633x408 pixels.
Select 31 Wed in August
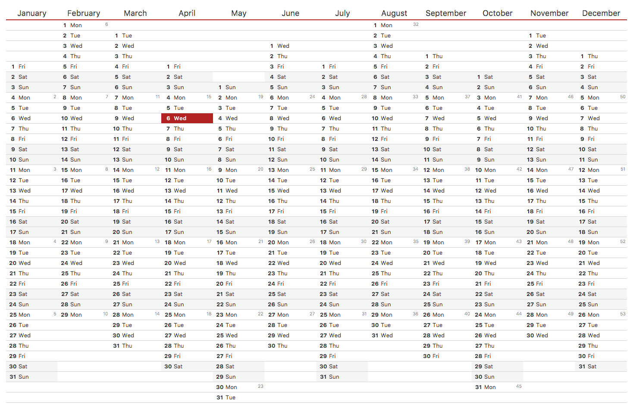pyautogui.click(x=394, y=335)
